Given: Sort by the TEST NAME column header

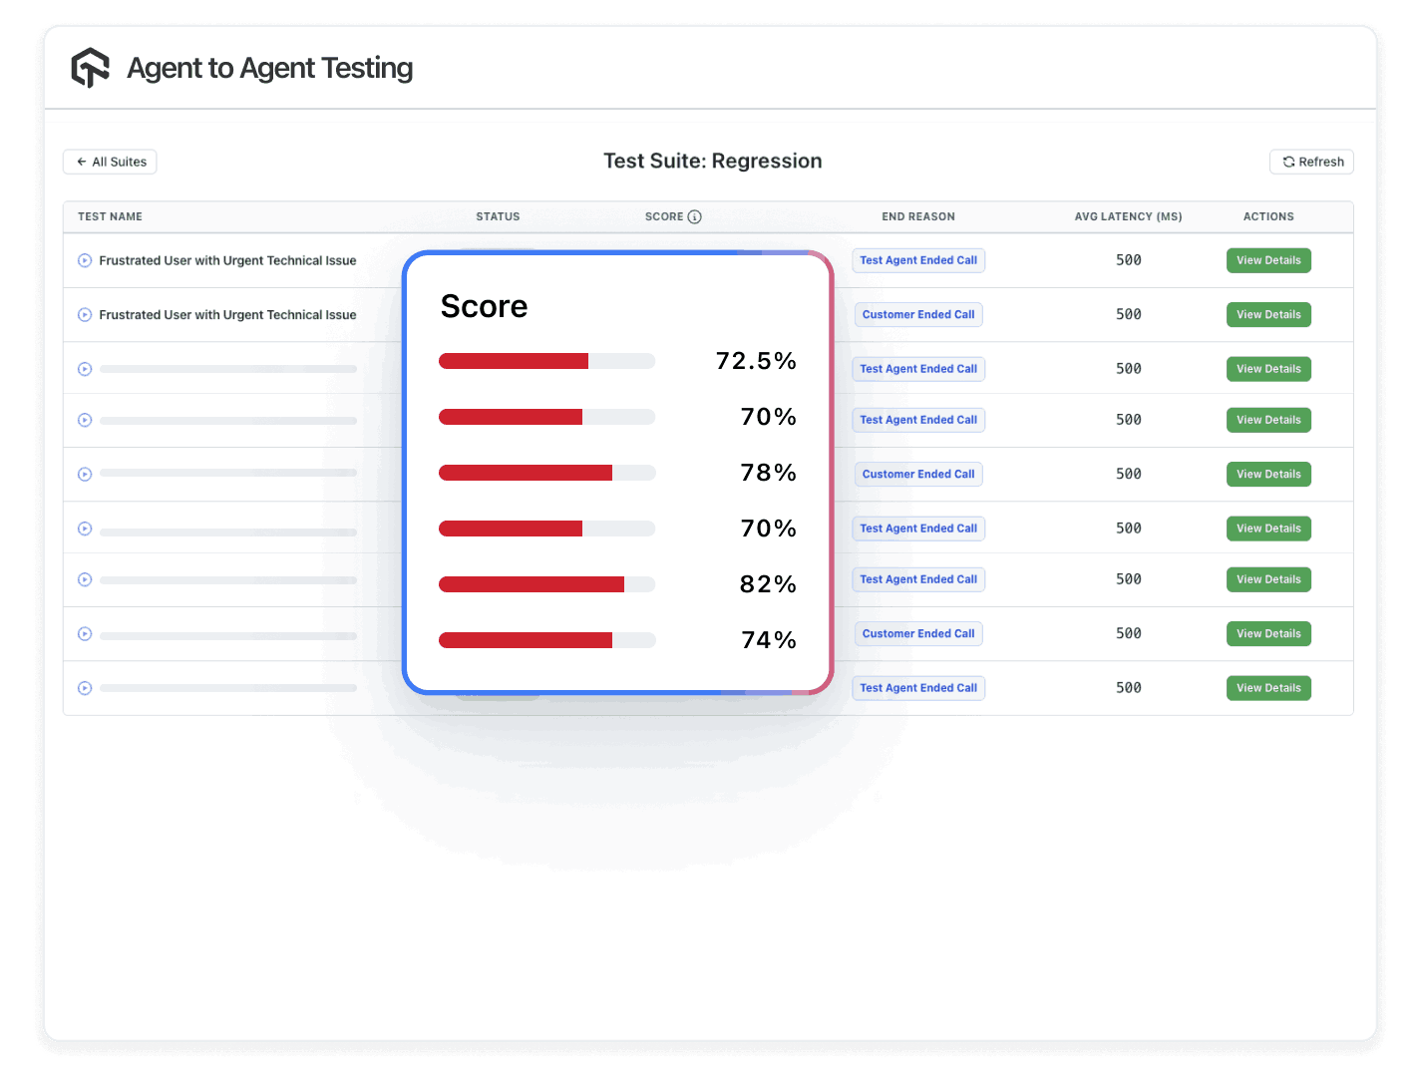Looking at the screenshot, I should tap(110, 216).
